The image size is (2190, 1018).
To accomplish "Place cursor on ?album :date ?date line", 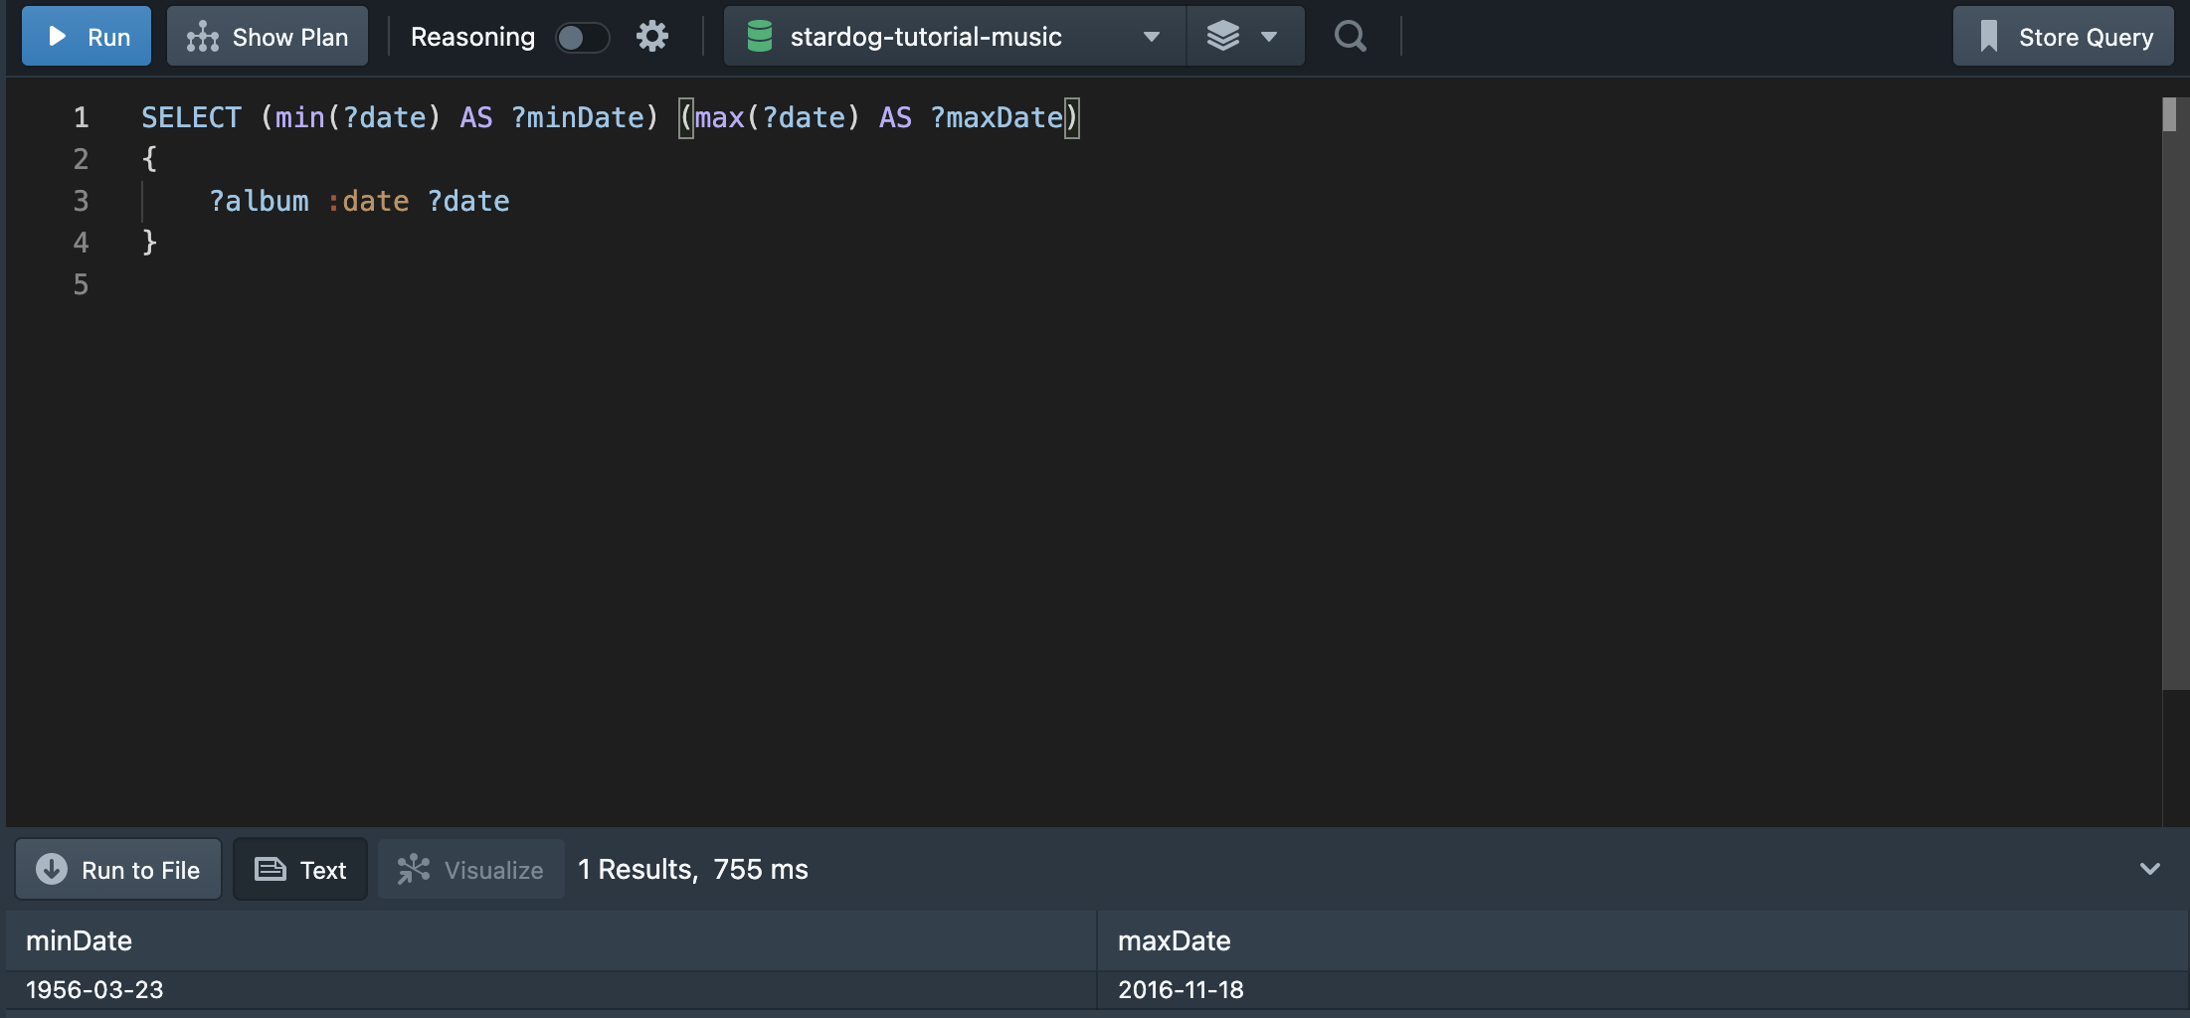I will click(359, 201).
